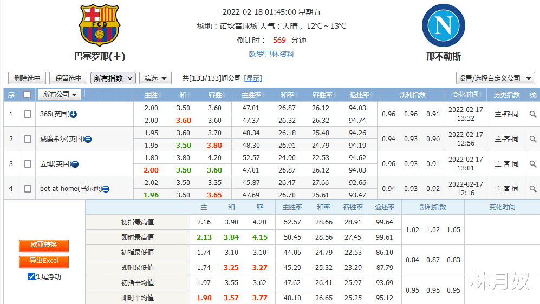
Task: Tick the checkbox for bet-at-home(马尔他)
Action: pos(28,189)
